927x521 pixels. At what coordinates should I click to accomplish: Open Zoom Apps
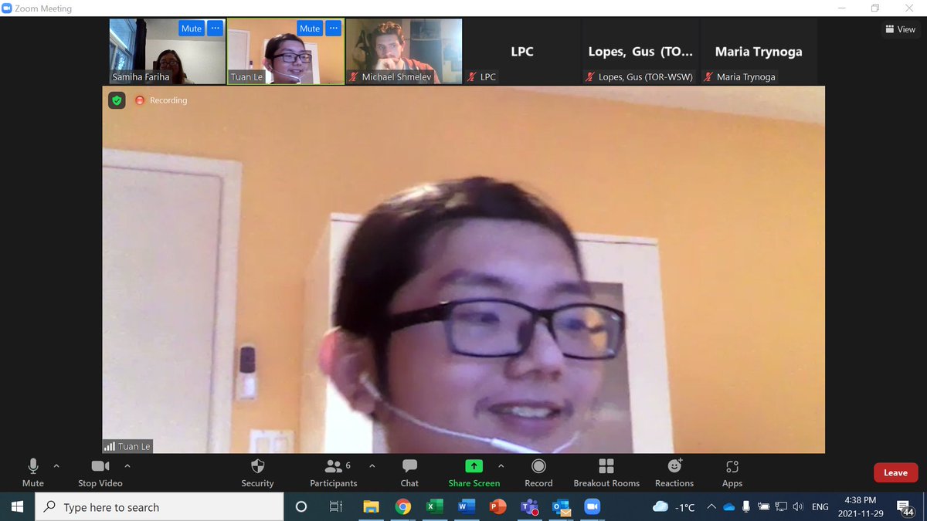732,472
